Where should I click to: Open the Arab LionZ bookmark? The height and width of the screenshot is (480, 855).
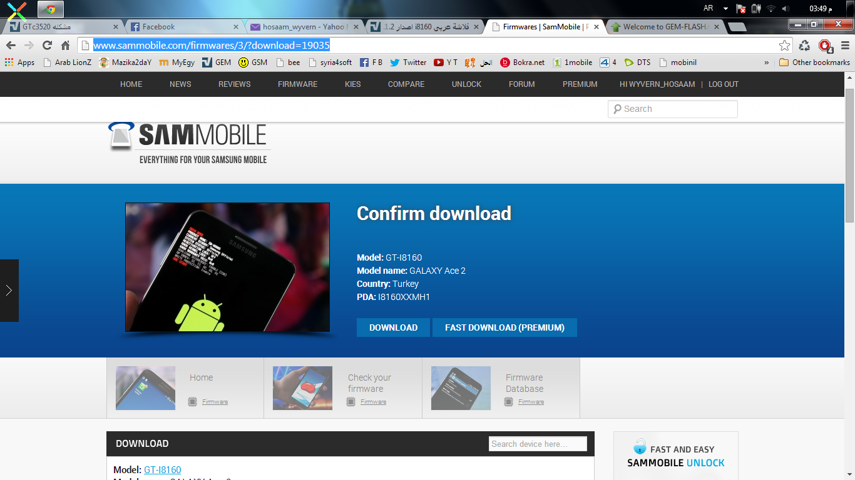[x=67, y=62]
